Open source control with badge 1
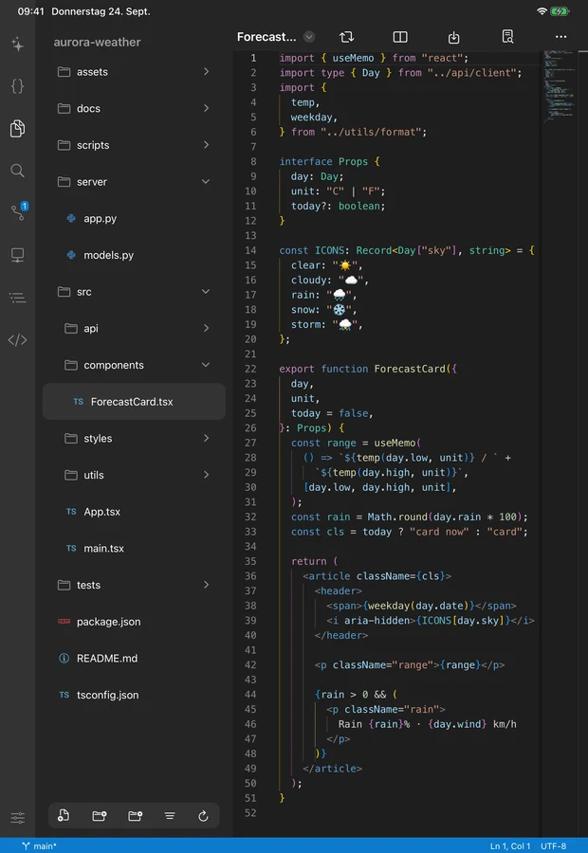This screenshot has width=588, height=853. point(19,211)
